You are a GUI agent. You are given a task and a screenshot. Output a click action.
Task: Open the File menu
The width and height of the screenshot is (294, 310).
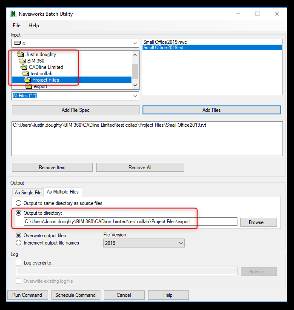pyautogui.click(x=17, y=26)
